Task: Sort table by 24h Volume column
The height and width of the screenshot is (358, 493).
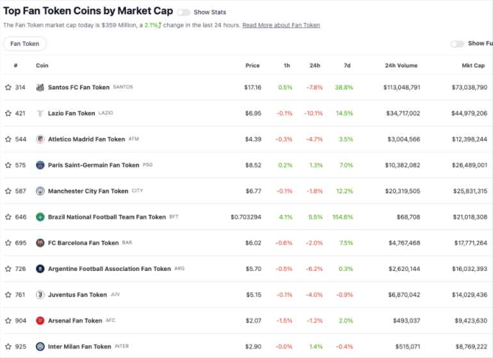Action: tap(402, 65)
